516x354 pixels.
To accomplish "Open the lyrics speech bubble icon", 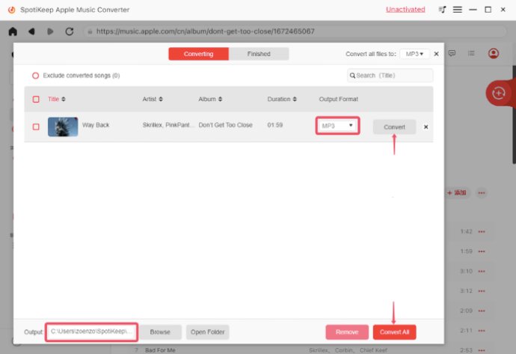I will point(452,53).
